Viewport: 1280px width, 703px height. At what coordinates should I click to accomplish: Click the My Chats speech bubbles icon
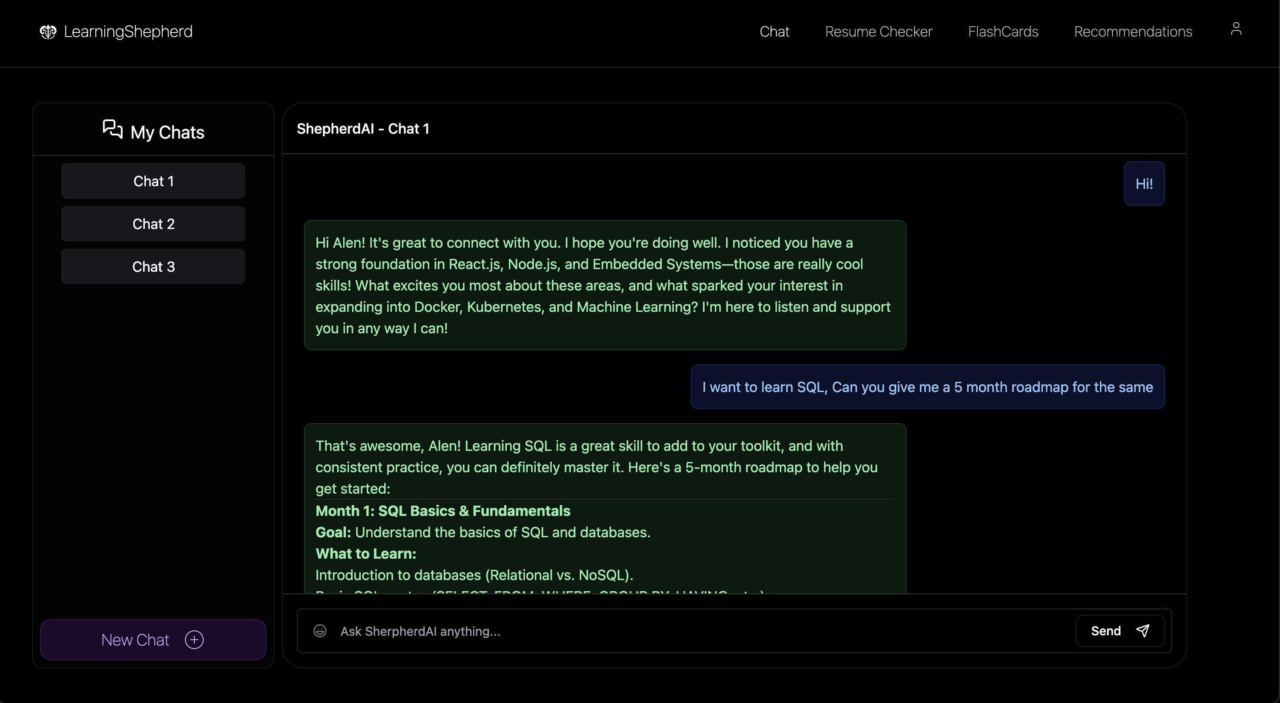pos(112,129)
